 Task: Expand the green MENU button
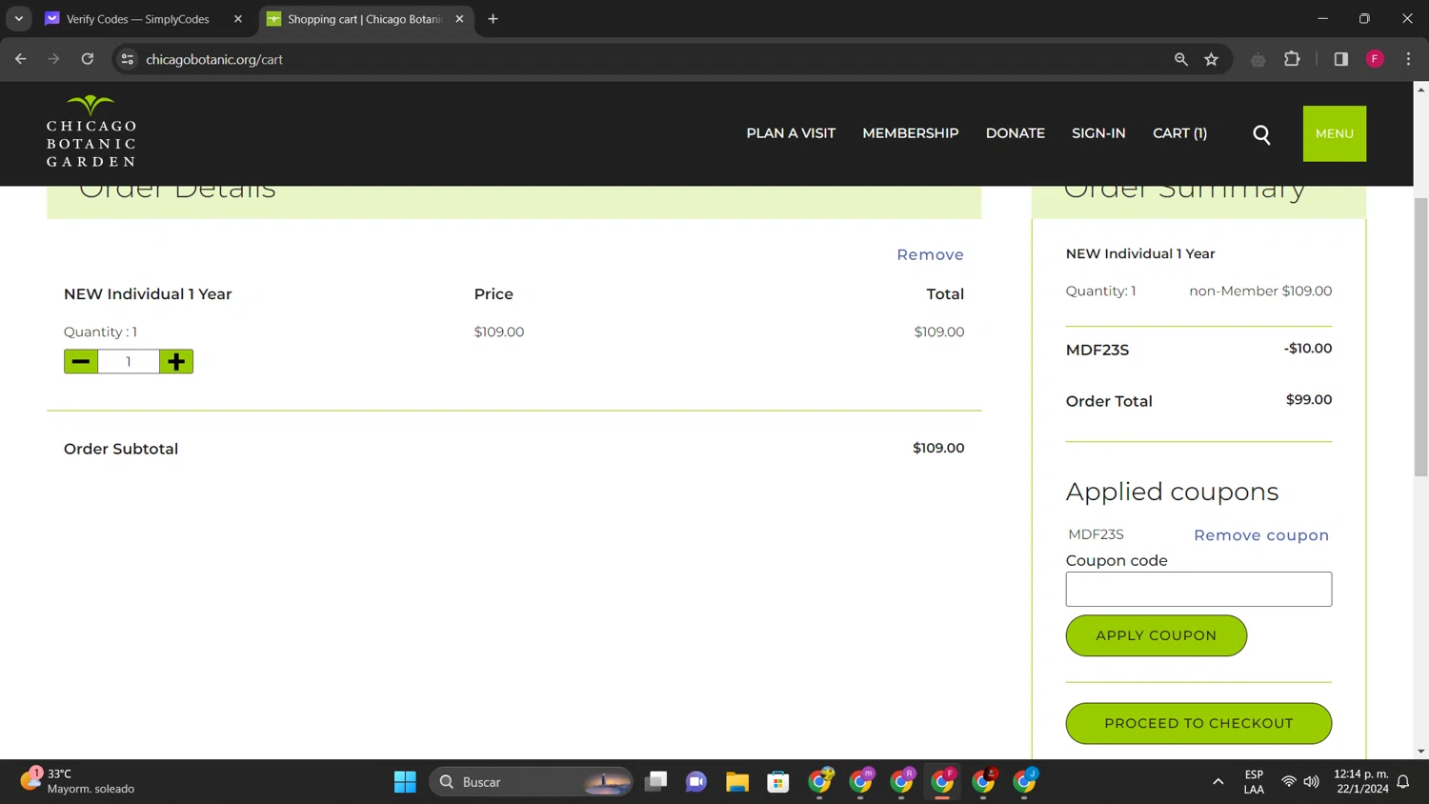[x=1334, y=133]
